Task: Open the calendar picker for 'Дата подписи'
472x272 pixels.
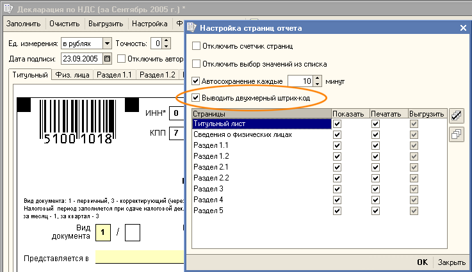Action: click(107, 59)
